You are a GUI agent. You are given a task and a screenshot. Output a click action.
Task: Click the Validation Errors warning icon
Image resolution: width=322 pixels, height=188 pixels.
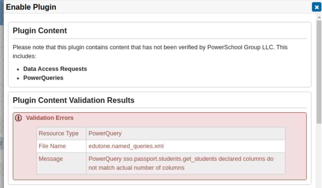19,118
